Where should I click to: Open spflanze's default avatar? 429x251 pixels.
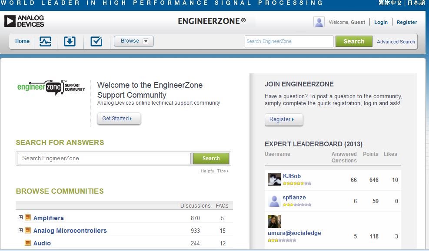point(274,201)
